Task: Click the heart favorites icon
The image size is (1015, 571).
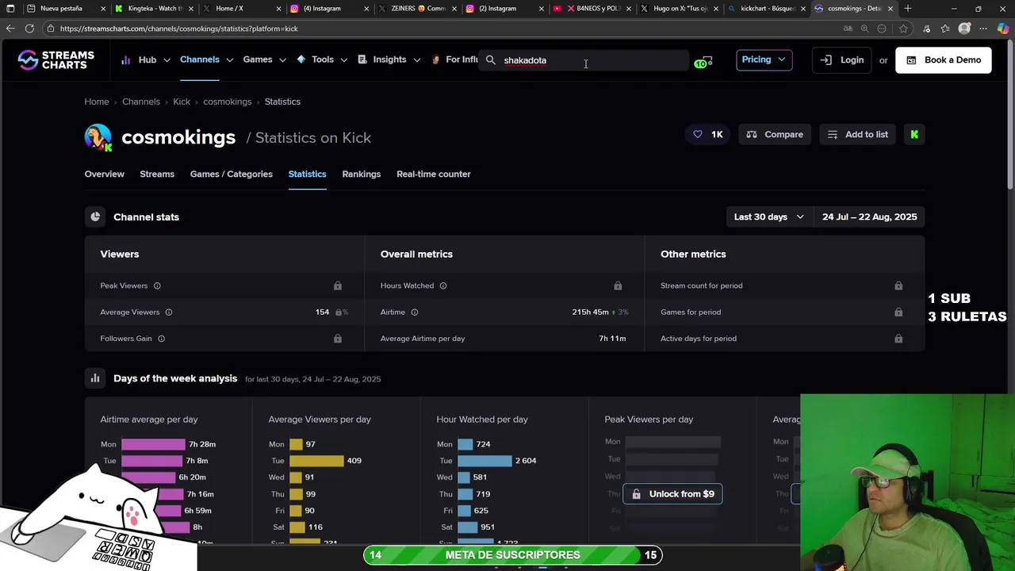Action: tap(698, 135)
